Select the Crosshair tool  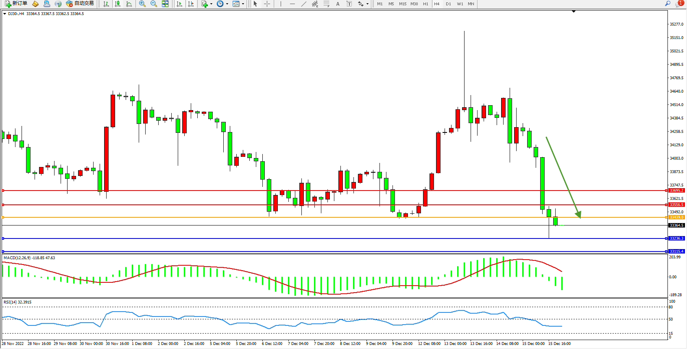coord(267,4)
